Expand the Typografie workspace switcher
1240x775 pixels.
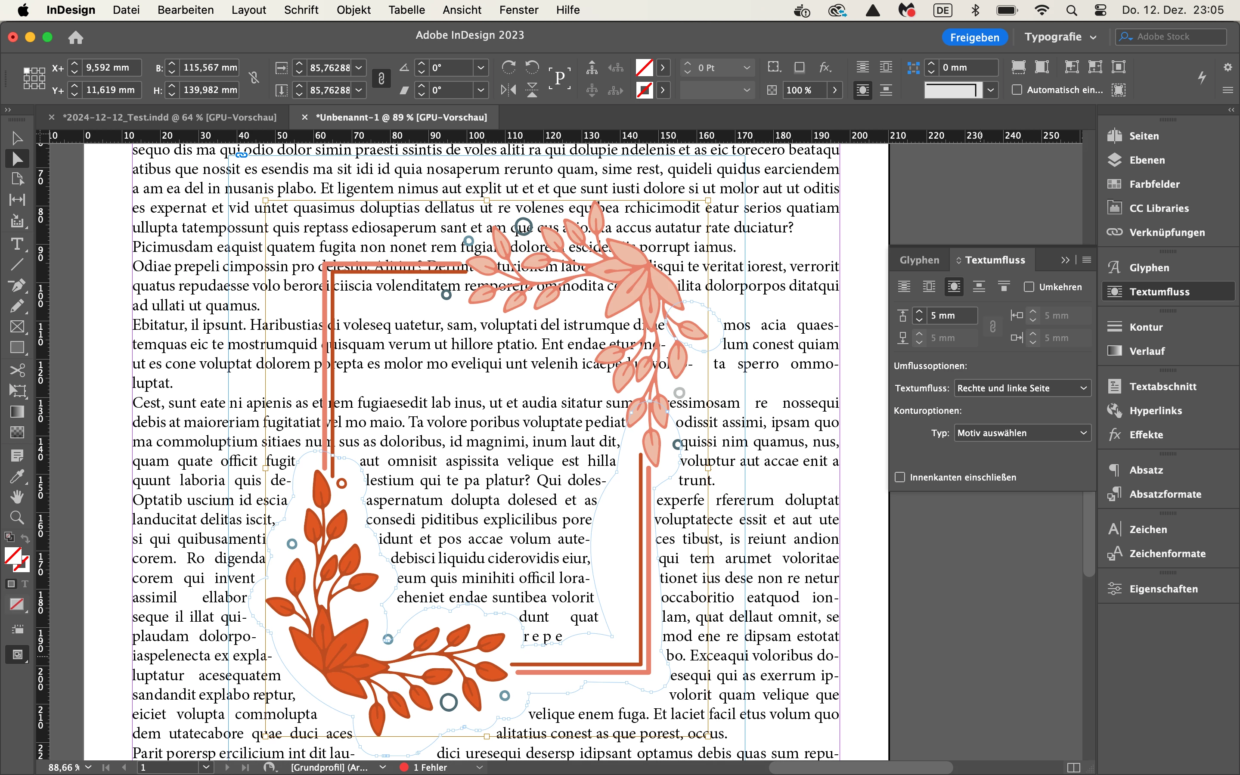click(x=1060, y=37)
